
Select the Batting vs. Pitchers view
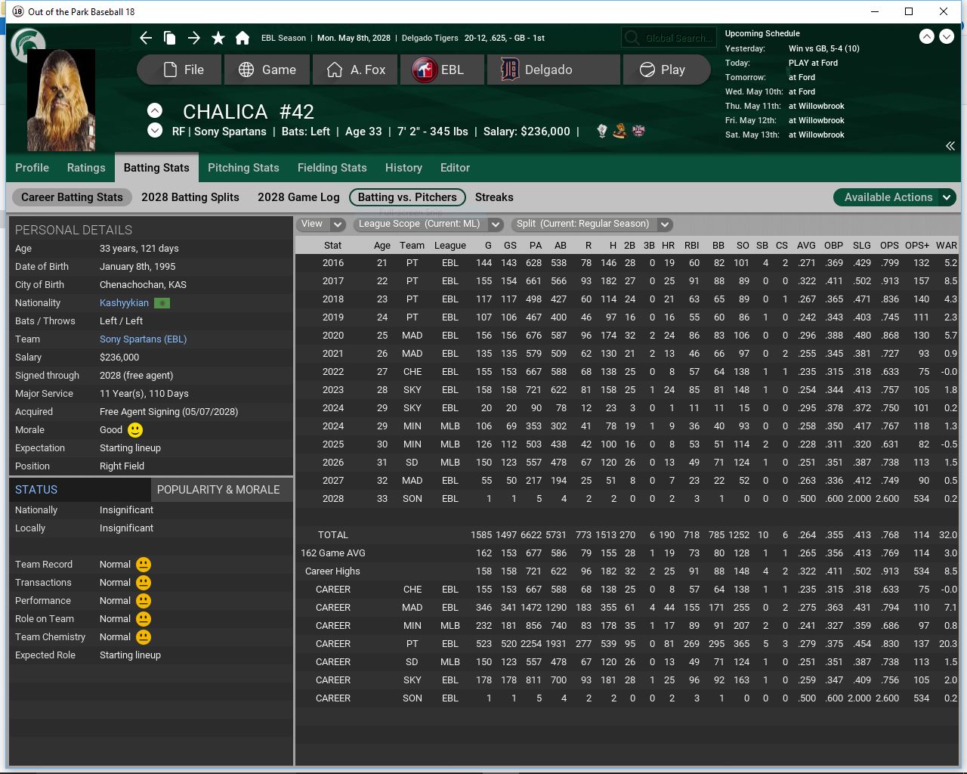click(x=407, y=197)
